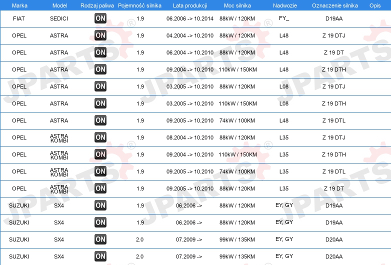This screenshot has height=265, width=391.
Task: Select Z 19 DTJ in the 04.2004 Astra row
Action: coord(334,35)
